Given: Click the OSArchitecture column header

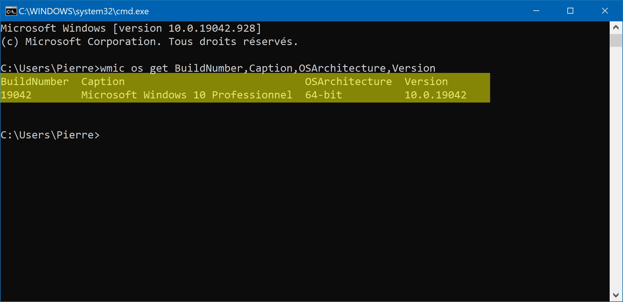Looking at the screenshot, I should tap(348, 82).
